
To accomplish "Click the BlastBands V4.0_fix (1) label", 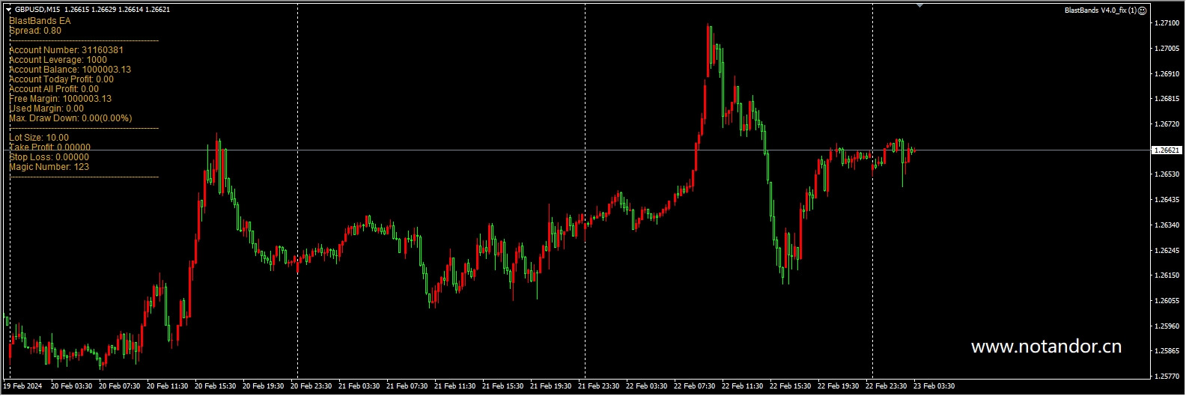I will tap(1100, 10).
